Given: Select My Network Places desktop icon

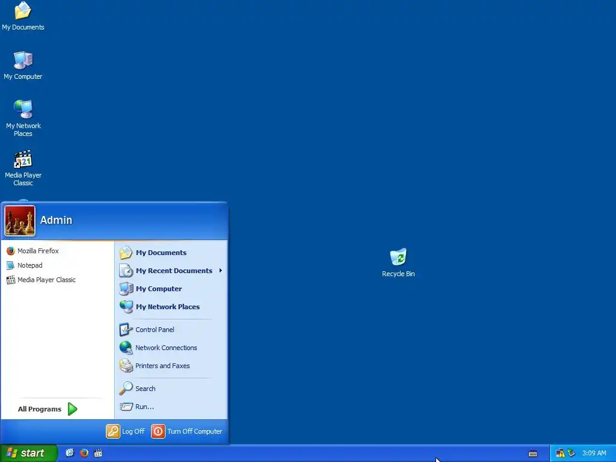Looking at the screenshot, I should 23,118.
